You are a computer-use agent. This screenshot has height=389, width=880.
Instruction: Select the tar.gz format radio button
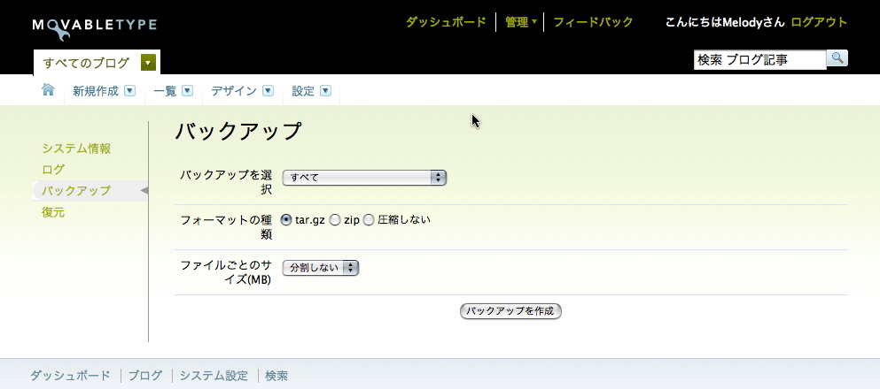pos(286,220)
